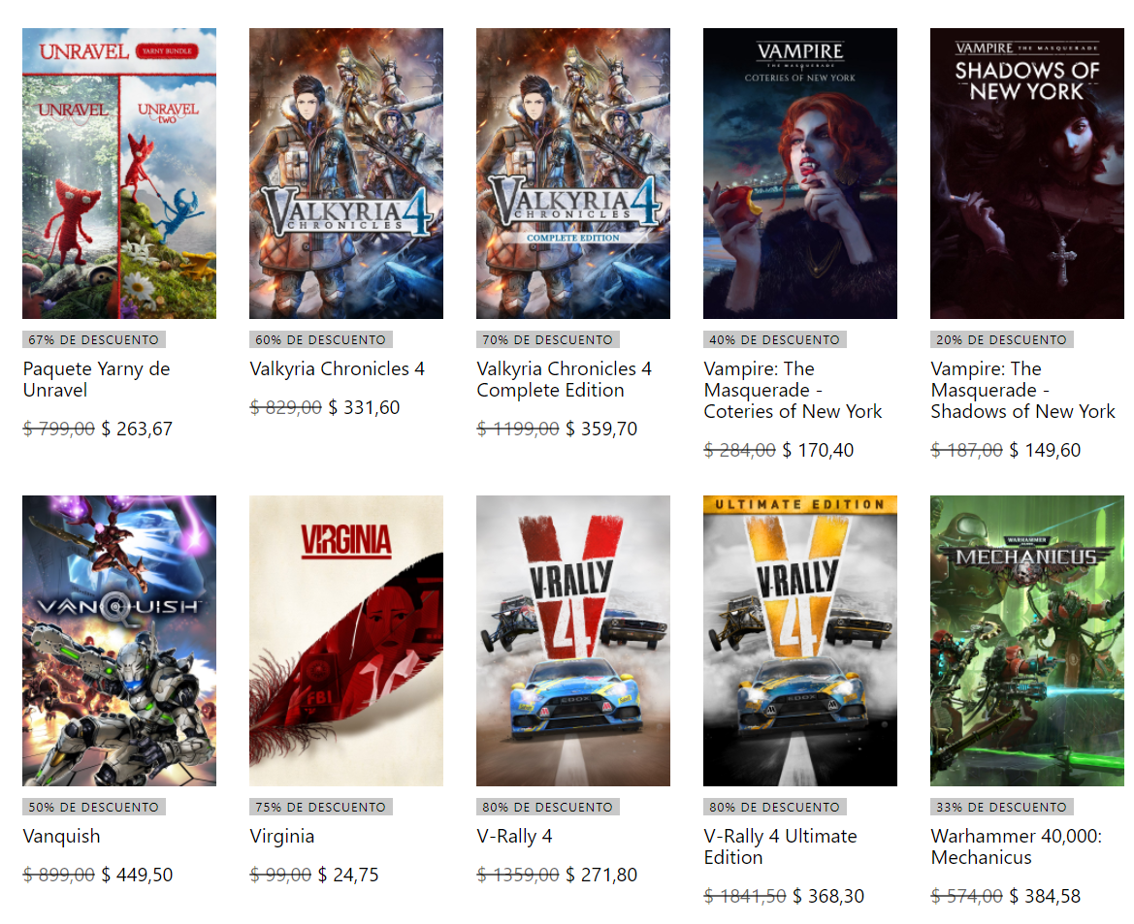Open the Shadows of New York cover image
The width and height of the screenshot is (1134, 924).
tap(1027, 174)
